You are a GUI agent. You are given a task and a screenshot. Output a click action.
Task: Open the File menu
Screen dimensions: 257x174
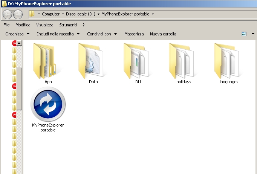[x=6, y=25]
